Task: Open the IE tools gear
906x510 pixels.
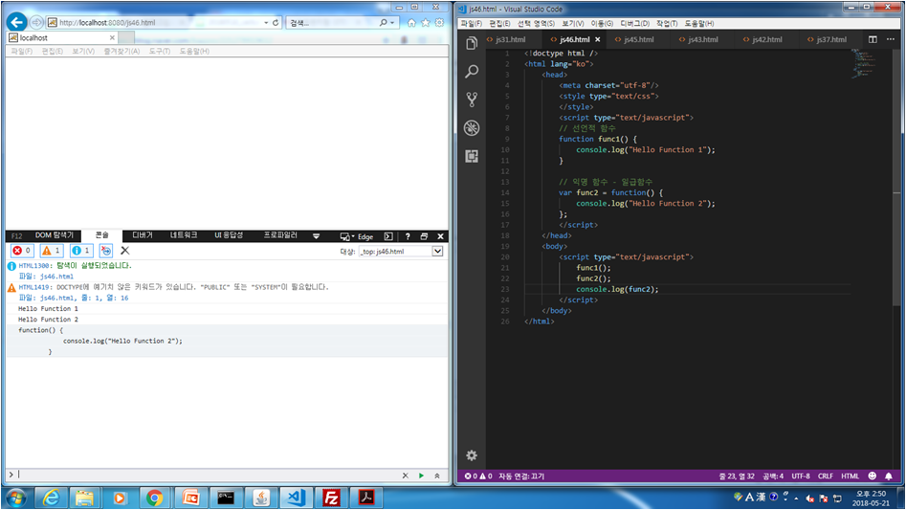Action: pos(439,23)
